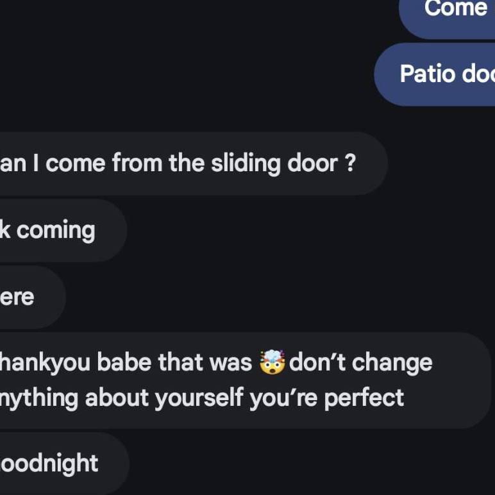Click the exploding head emoji in message
Viewport: 495px width, 495px height.
click(272, 363)
